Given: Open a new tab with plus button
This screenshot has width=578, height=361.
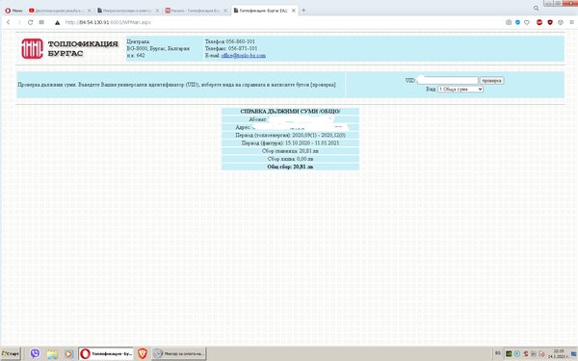Looking at the screenshot, I should pos(303,11).
